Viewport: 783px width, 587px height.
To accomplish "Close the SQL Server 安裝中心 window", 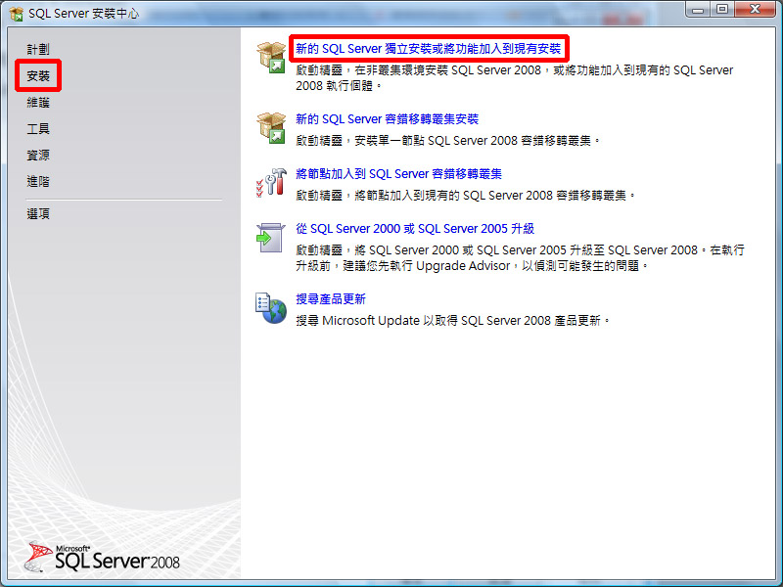I will coord(755,9).
